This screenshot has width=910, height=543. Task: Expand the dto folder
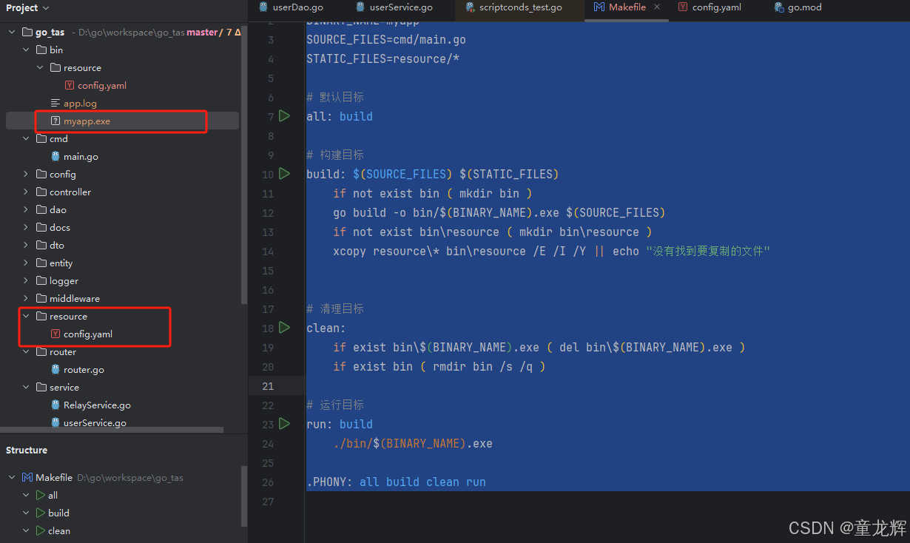(26, 246)
